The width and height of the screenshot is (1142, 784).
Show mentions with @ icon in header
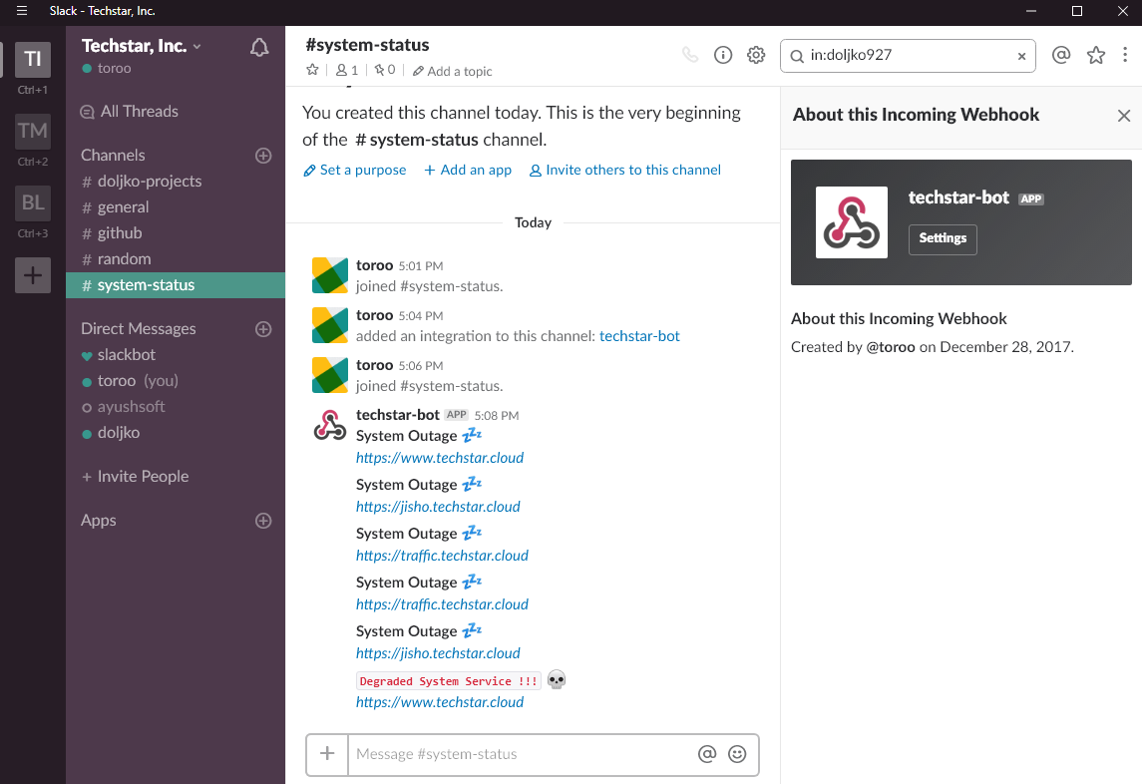[1061, 55]
